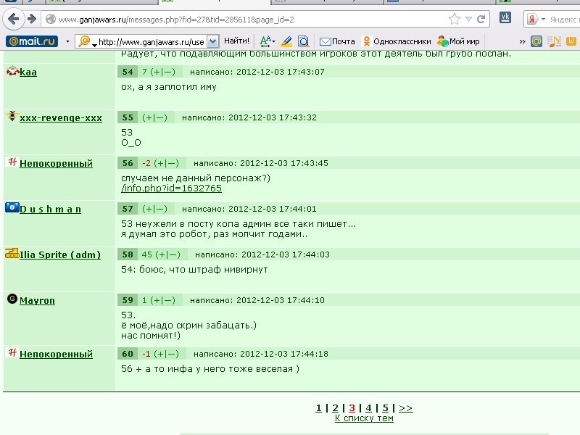Click Ilia Sprite's tank icon

(x=12, y=253)
